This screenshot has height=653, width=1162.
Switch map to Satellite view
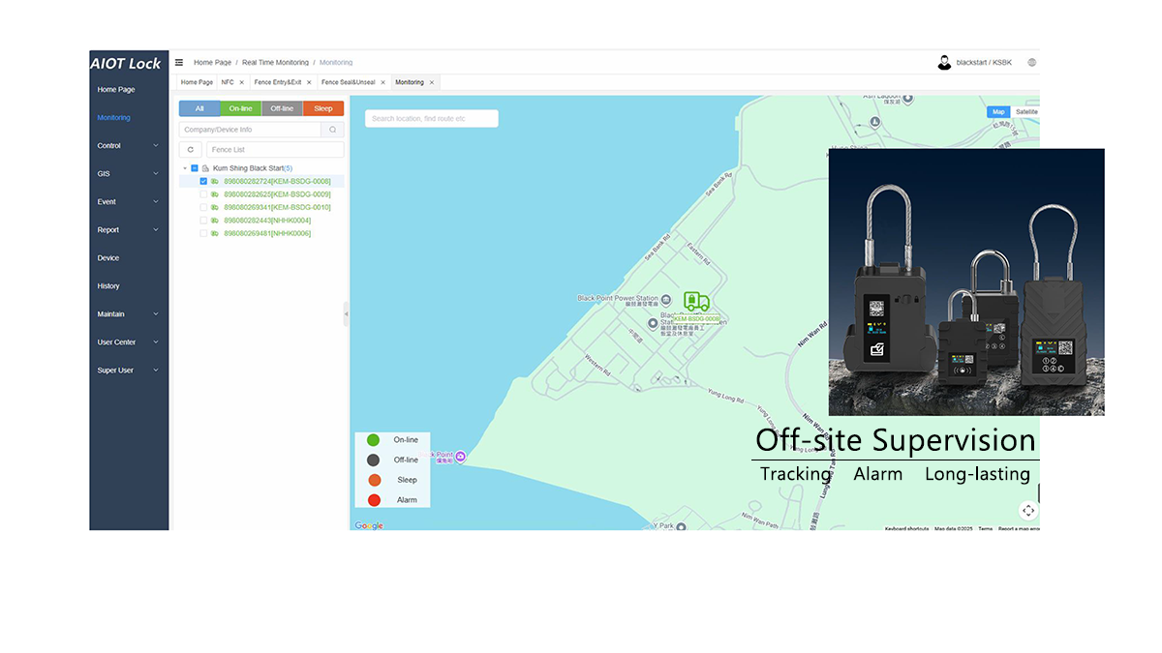(1025, 112)
